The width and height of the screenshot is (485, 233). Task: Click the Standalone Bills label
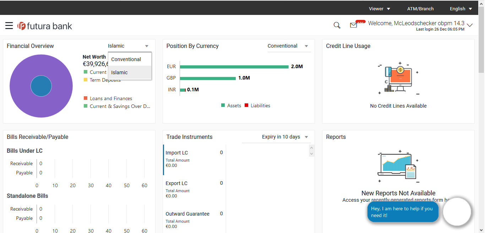point(27,196)
